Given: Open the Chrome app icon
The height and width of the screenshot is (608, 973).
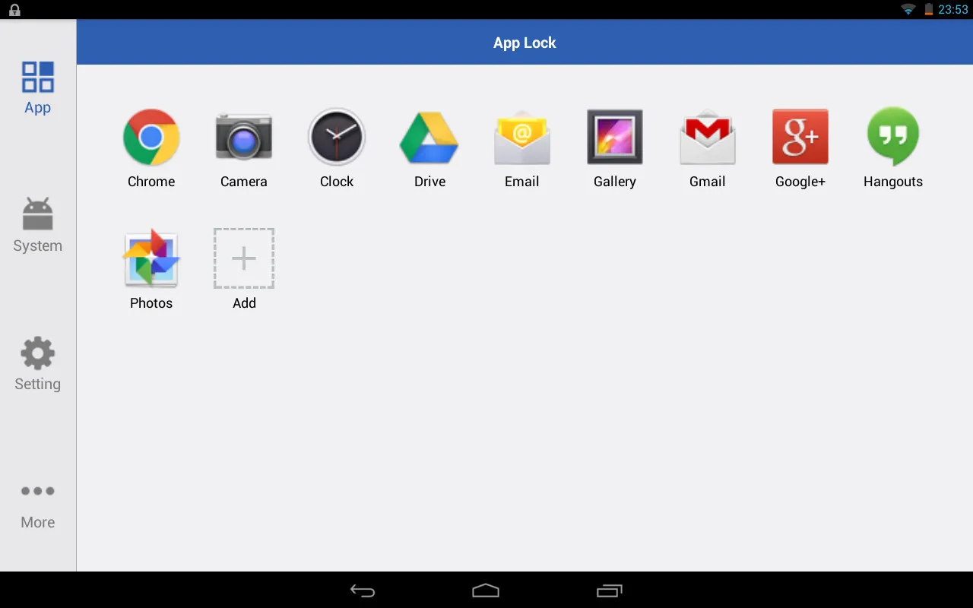Looking at the screenshot, I should pyautogui.click(x=151, y=138).
